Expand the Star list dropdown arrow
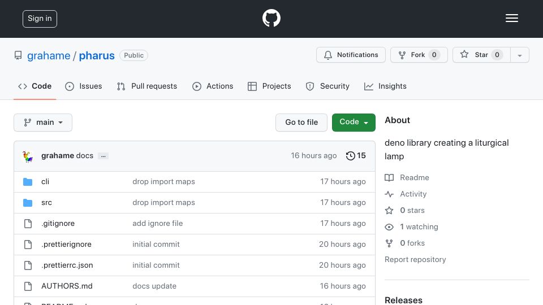The image size is (543, 305). (x=519, y=55)
